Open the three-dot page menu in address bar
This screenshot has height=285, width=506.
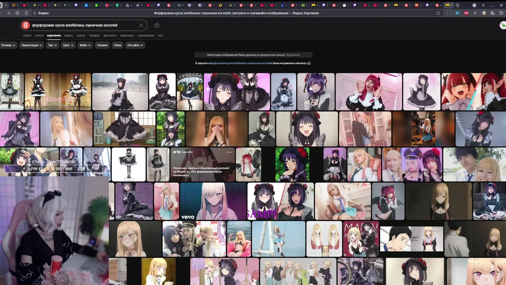[447, 13]
